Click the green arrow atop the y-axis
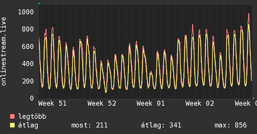The image size is (257, 134). [39, 3]
